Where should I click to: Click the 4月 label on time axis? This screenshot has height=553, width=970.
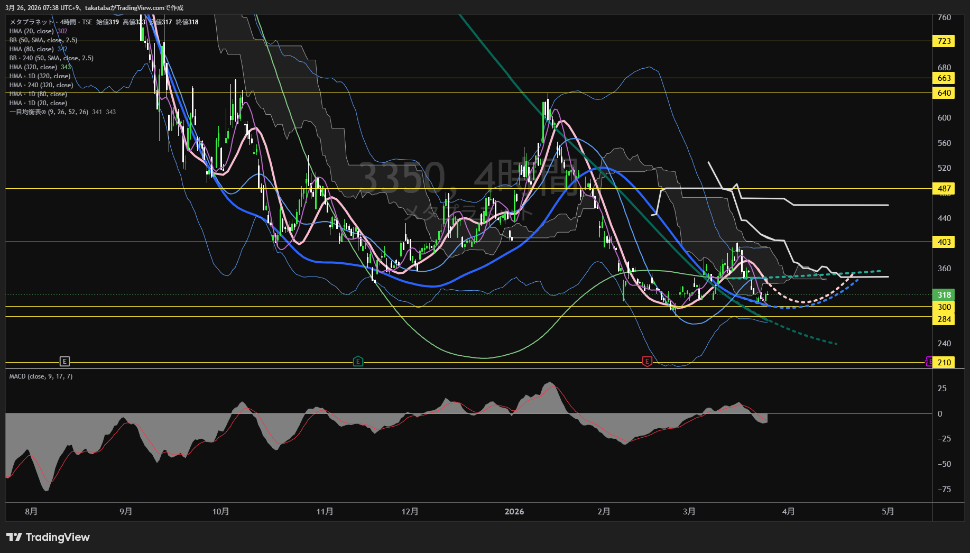(x=788, y=512)
